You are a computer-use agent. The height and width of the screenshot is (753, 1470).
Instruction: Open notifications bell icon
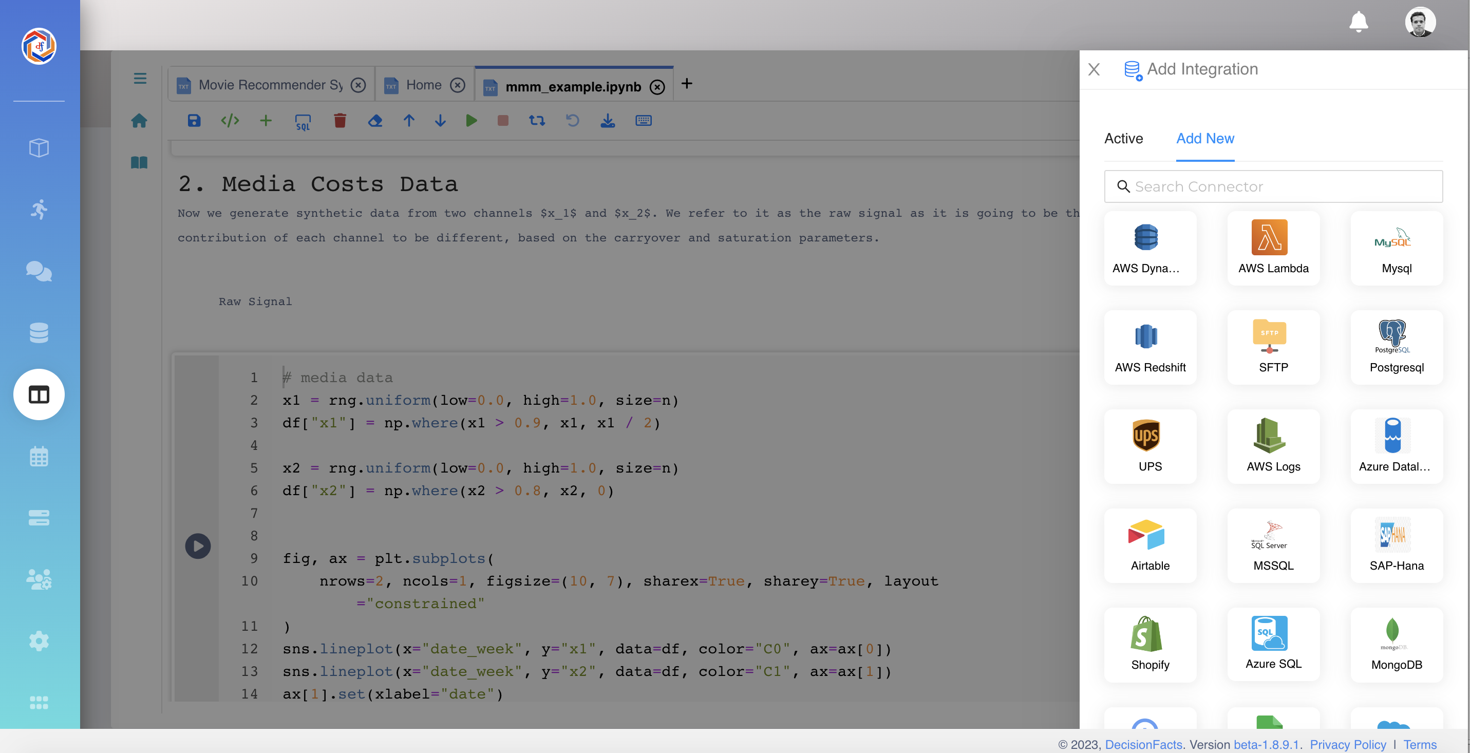coord(1358,22)
